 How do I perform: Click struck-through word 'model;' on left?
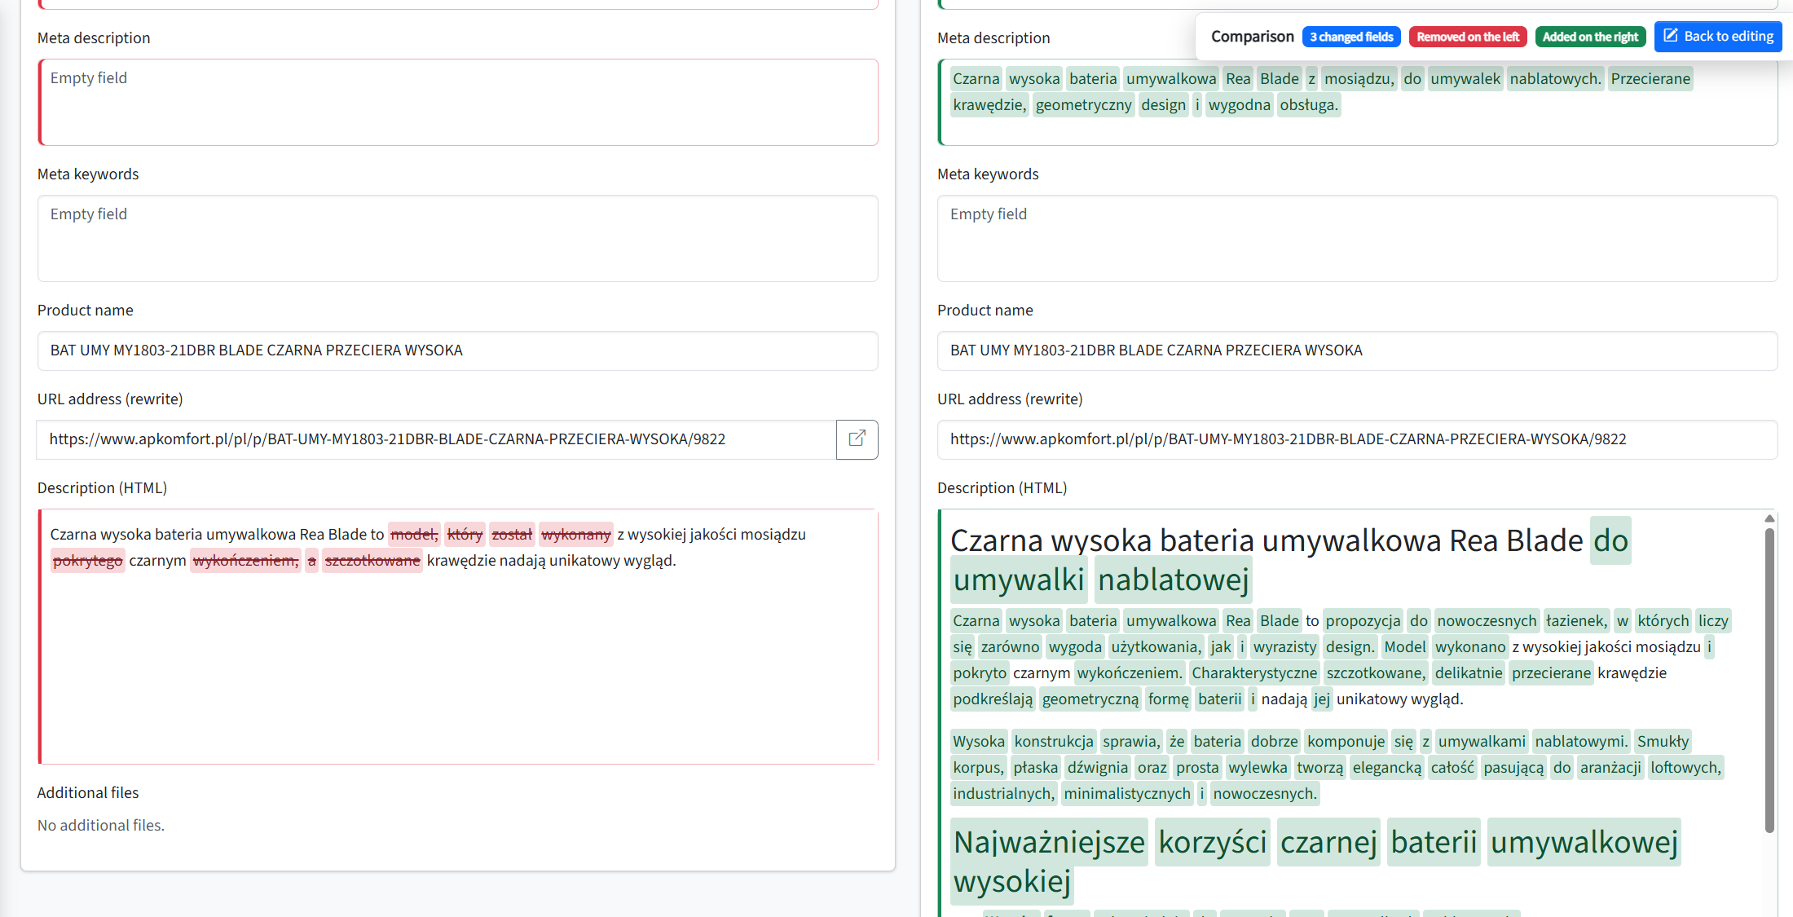pos(414,535)
